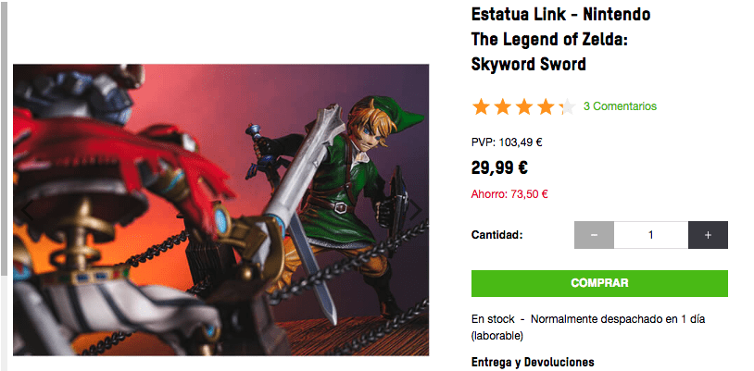The image size is (754, 371).
Task: Click the third orange rating star
Action: point(523,106)
